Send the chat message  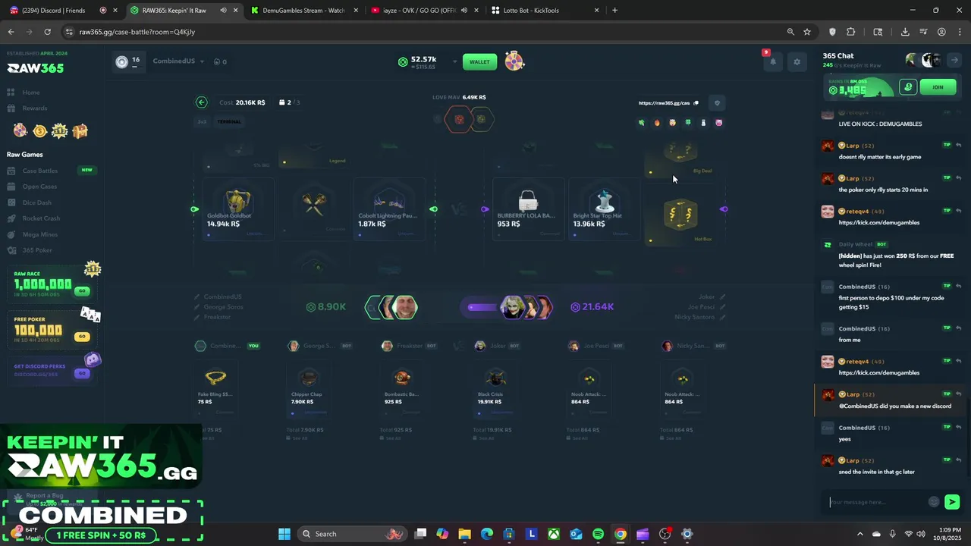point(952,502)
